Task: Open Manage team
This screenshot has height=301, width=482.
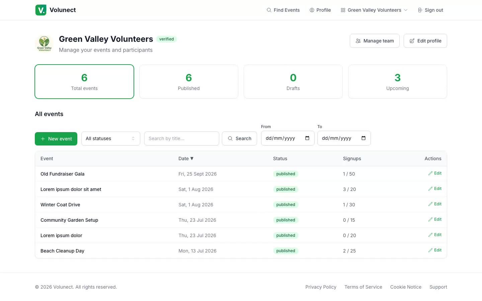Action: [375, 41]
